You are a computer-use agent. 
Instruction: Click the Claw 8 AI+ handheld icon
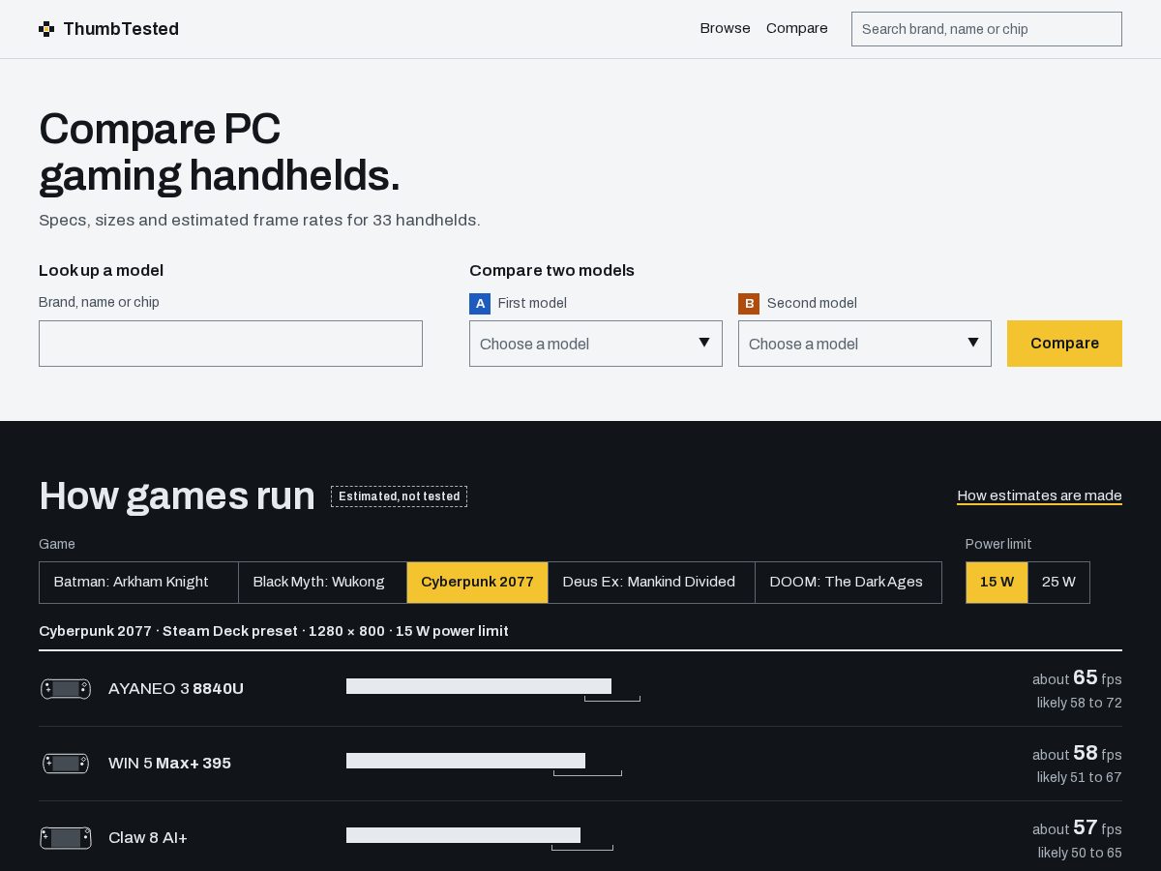66,838
